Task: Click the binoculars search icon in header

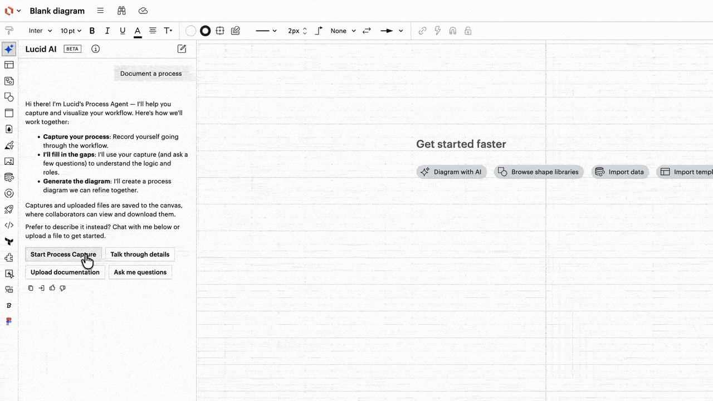Action: (x=121, y=11)
